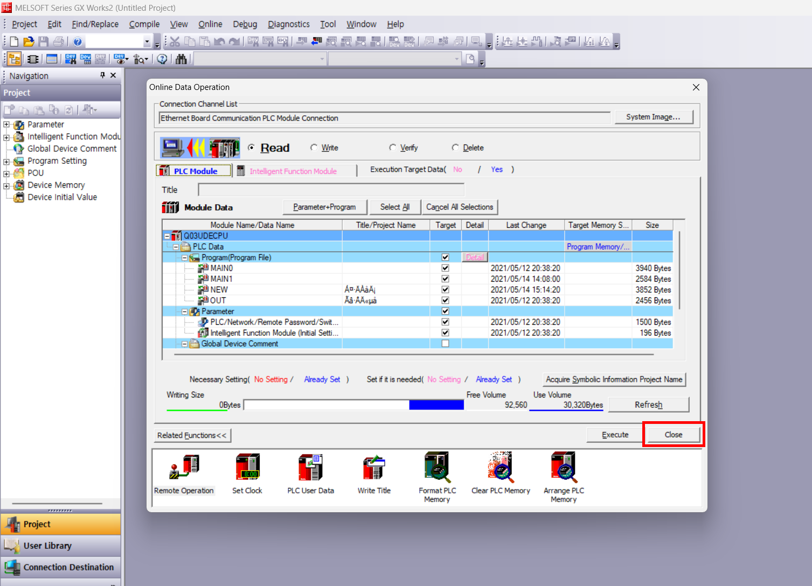
Task: Uncheck the MAIN1 target checkbox
Action: tap(445, 278)
